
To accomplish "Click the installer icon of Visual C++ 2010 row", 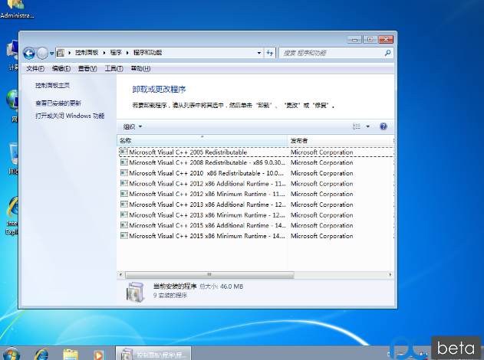I will (x=124, y=172).
